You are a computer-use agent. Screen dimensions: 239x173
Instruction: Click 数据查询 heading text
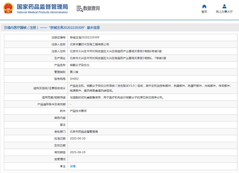91,8
